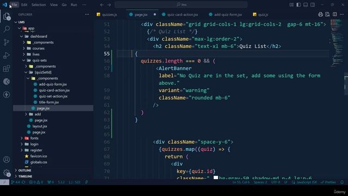Open editor More Actions ellipsis
This screenshot has width=348, height=196.
click(x=341, y=15)
